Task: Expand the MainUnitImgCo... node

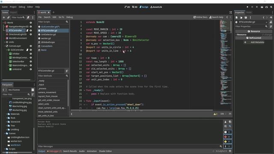Action: coord(9,65)
